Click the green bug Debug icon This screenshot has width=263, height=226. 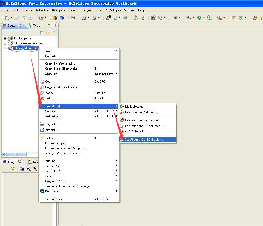tap(189, 18)
